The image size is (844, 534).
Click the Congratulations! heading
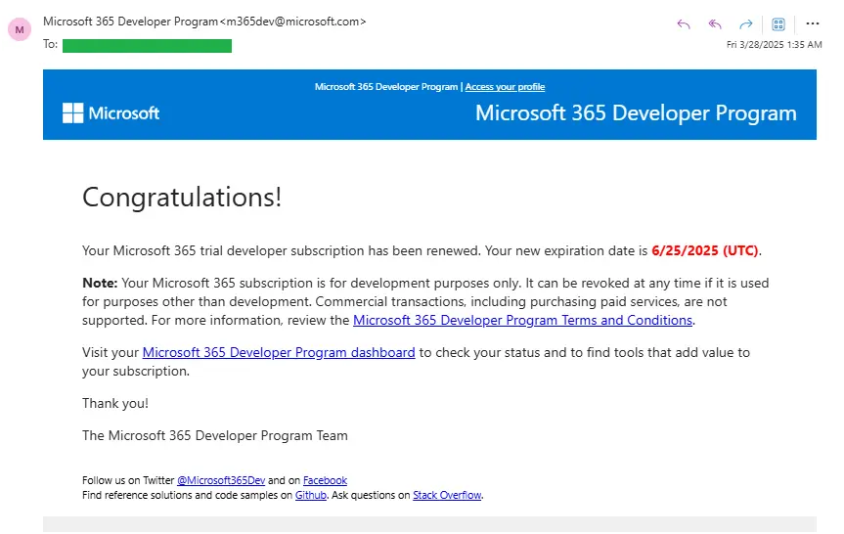tap(182, 197)
